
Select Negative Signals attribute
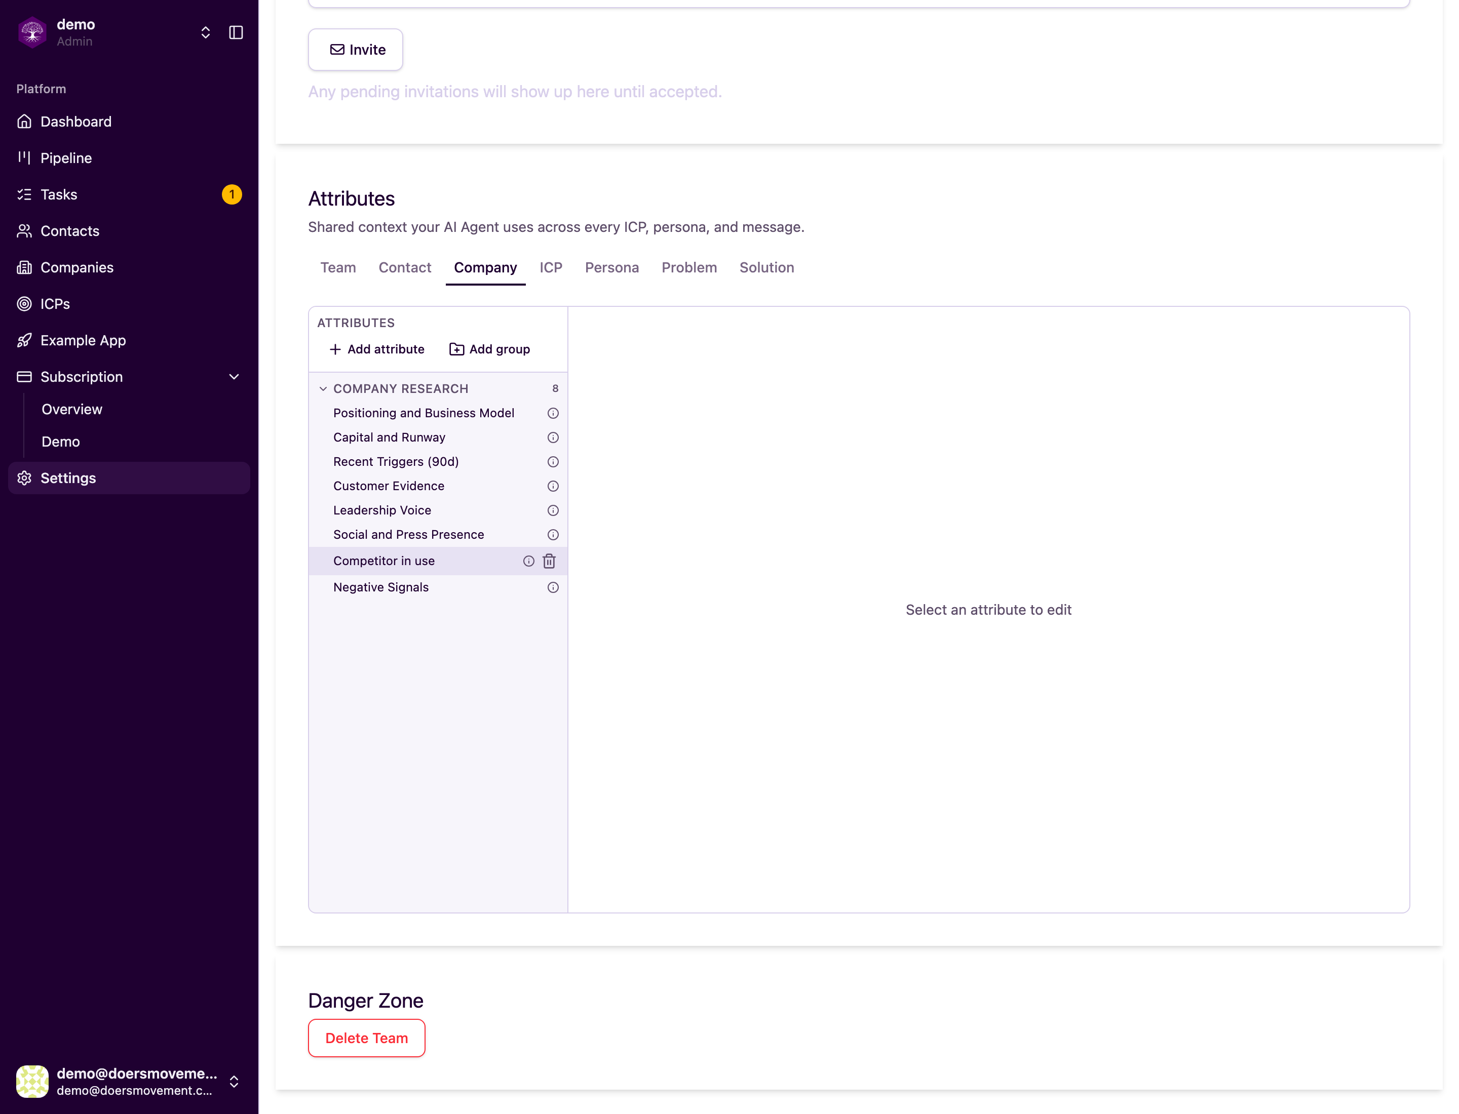click(x=381, y=587)
